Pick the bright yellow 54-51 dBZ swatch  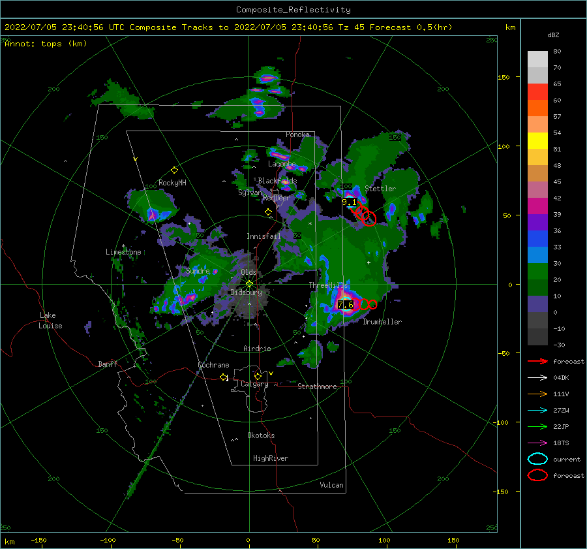click(537, 141)
